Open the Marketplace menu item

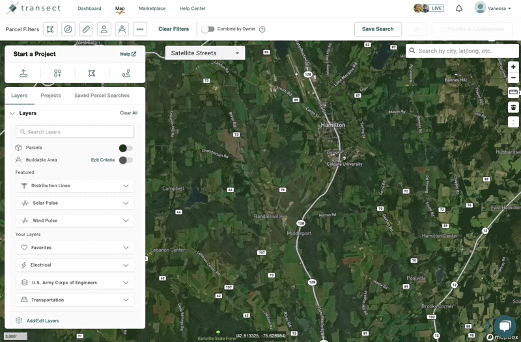152,8
